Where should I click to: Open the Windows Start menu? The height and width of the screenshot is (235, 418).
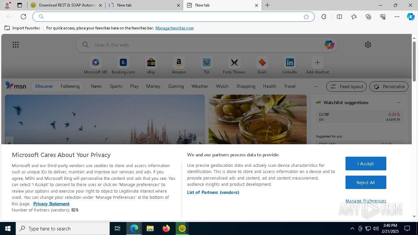point(8,228)
